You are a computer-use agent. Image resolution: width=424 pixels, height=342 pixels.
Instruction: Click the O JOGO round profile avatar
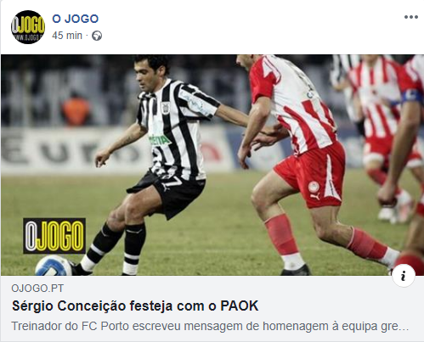click(28, 27)
